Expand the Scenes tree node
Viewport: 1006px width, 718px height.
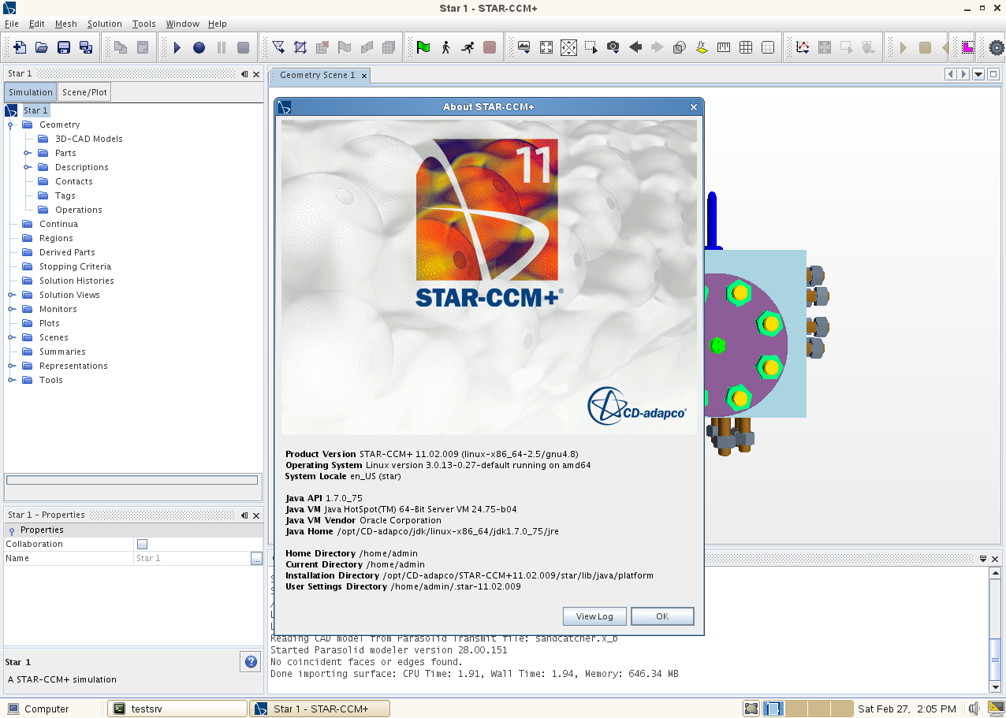11,337
